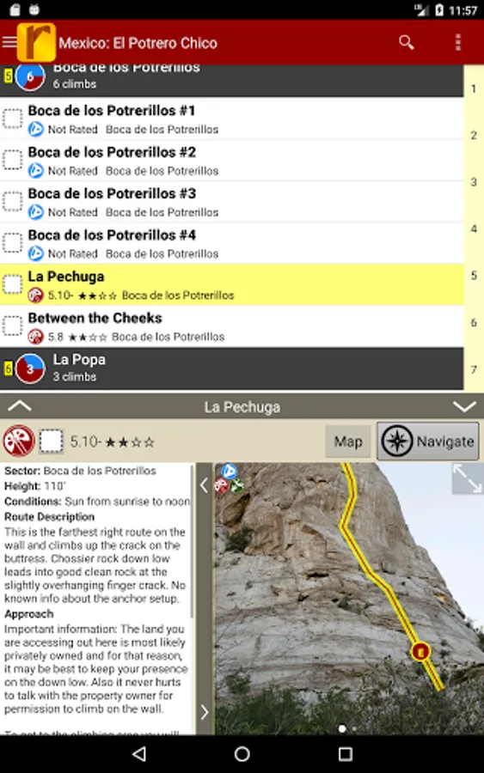Select the La Popa section header

(232, 368)
